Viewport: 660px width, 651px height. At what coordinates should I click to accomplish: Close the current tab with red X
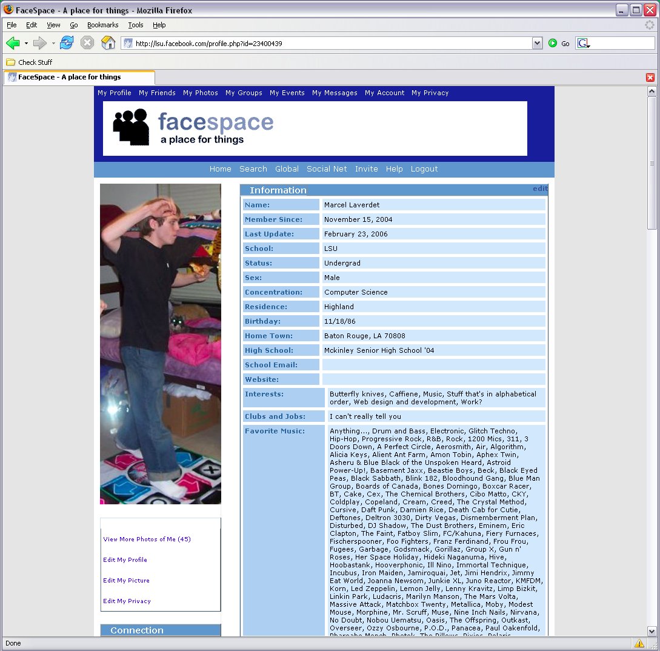coord(650,78)
